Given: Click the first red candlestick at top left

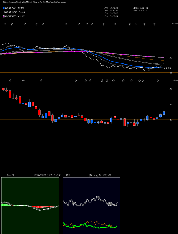Looking at the screenshot, I should [3, 89].
